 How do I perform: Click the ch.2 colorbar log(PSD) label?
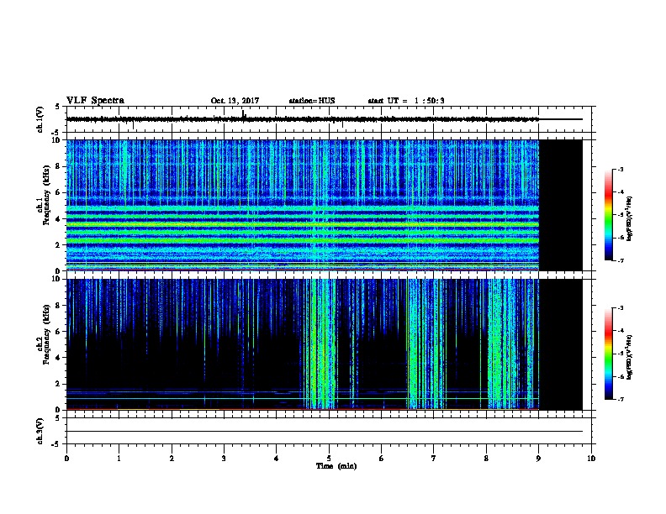[x=630, y=358]
